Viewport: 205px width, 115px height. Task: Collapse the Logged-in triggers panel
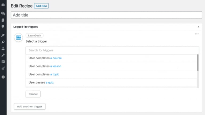[198, 27]
